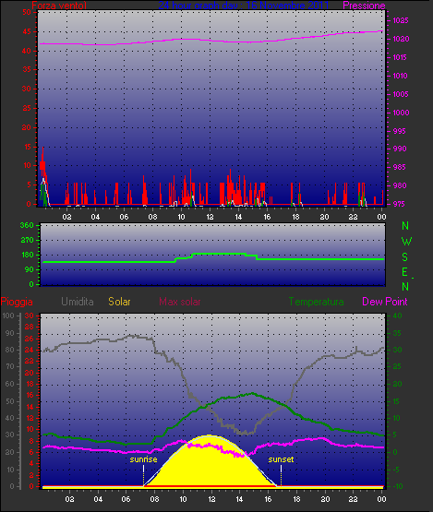Click the 1020 pressure axis value
This screenshot has height=512, width=433.
(401, 39)
